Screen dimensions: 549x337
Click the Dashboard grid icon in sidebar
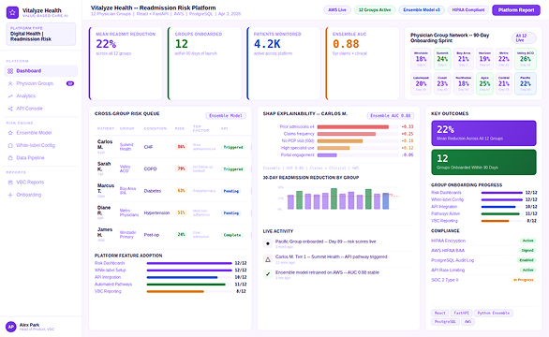10,71
